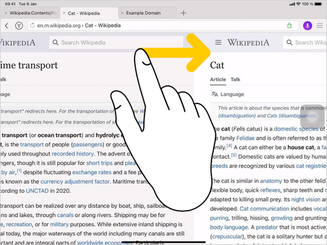
Task: Tap the address bar URL text
Action: point(82,26)
